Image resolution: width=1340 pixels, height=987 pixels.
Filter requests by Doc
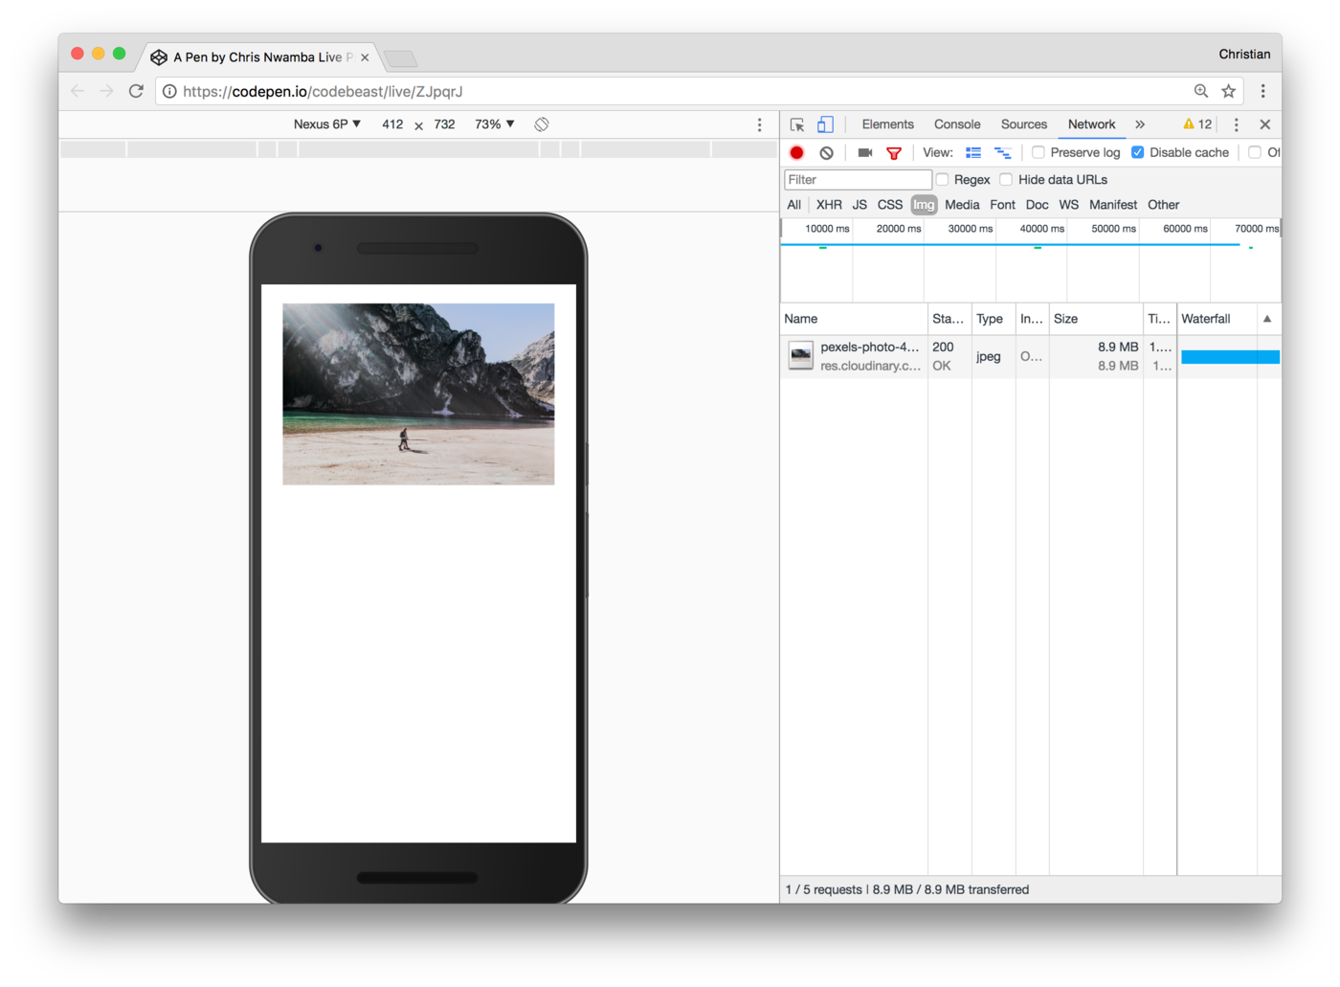1037,205
